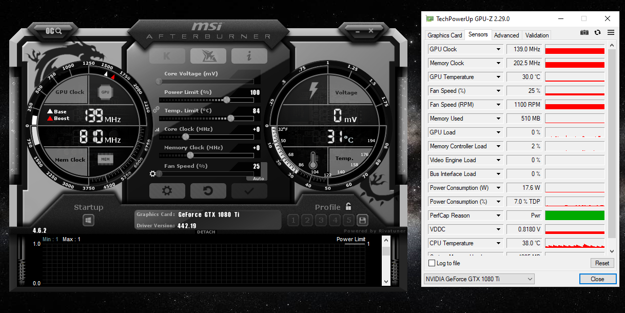Viewport: 625px width, 313px height.
Task: Click the Kombustor K button
Action: pyautogui.click(x=167, y=56)
